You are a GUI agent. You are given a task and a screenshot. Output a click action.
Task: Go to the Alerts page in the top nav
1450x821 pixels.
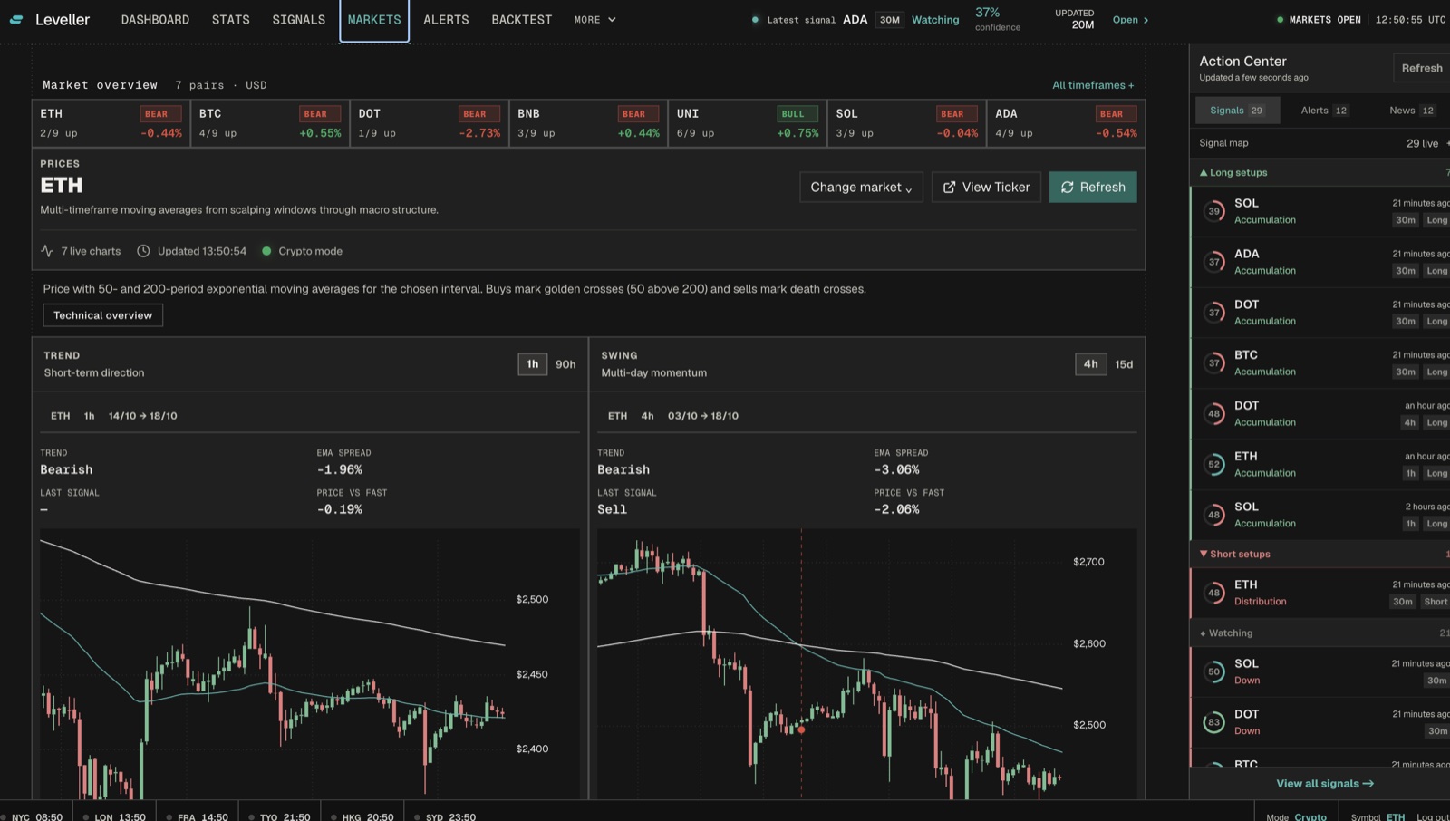tap(446, 20)
